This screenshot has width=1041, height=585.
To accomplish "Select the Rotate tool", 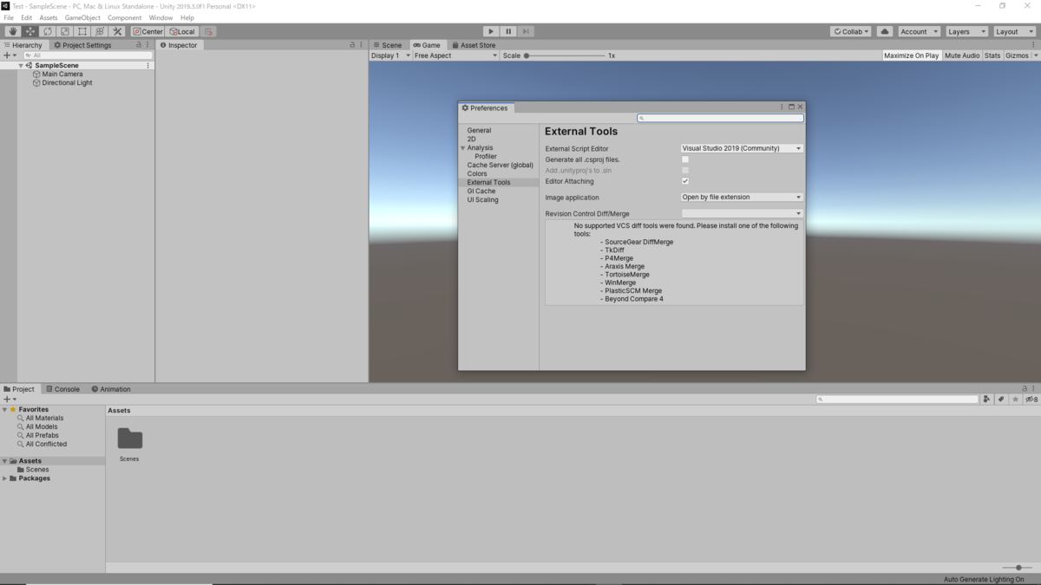I will coord(46,31).
